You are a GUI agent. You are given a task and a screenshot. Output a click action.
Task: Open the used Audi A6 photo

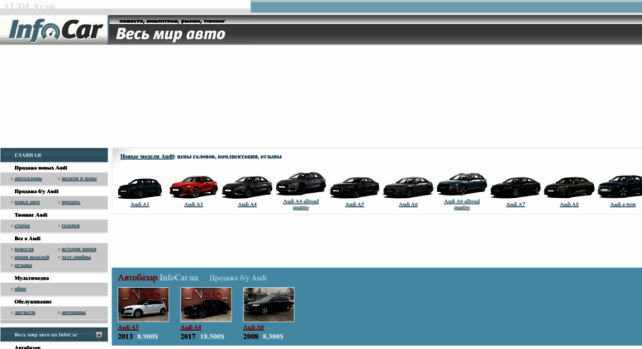269,304
